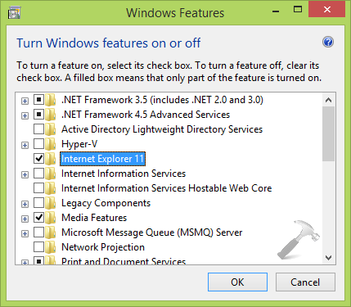Expand the Internet Information Services node
The image size is (351, 307).
(25, 174)
